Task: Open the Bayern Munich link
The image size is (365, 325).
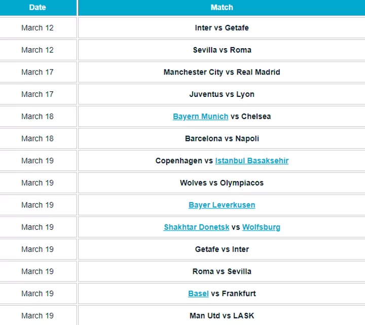Action: [200, 117]
